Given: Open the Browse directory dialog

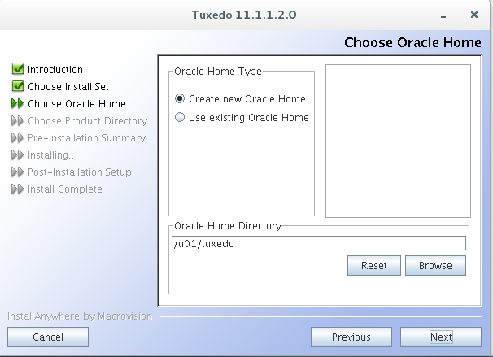Looking at the screenshot, I should pos(435,266).
